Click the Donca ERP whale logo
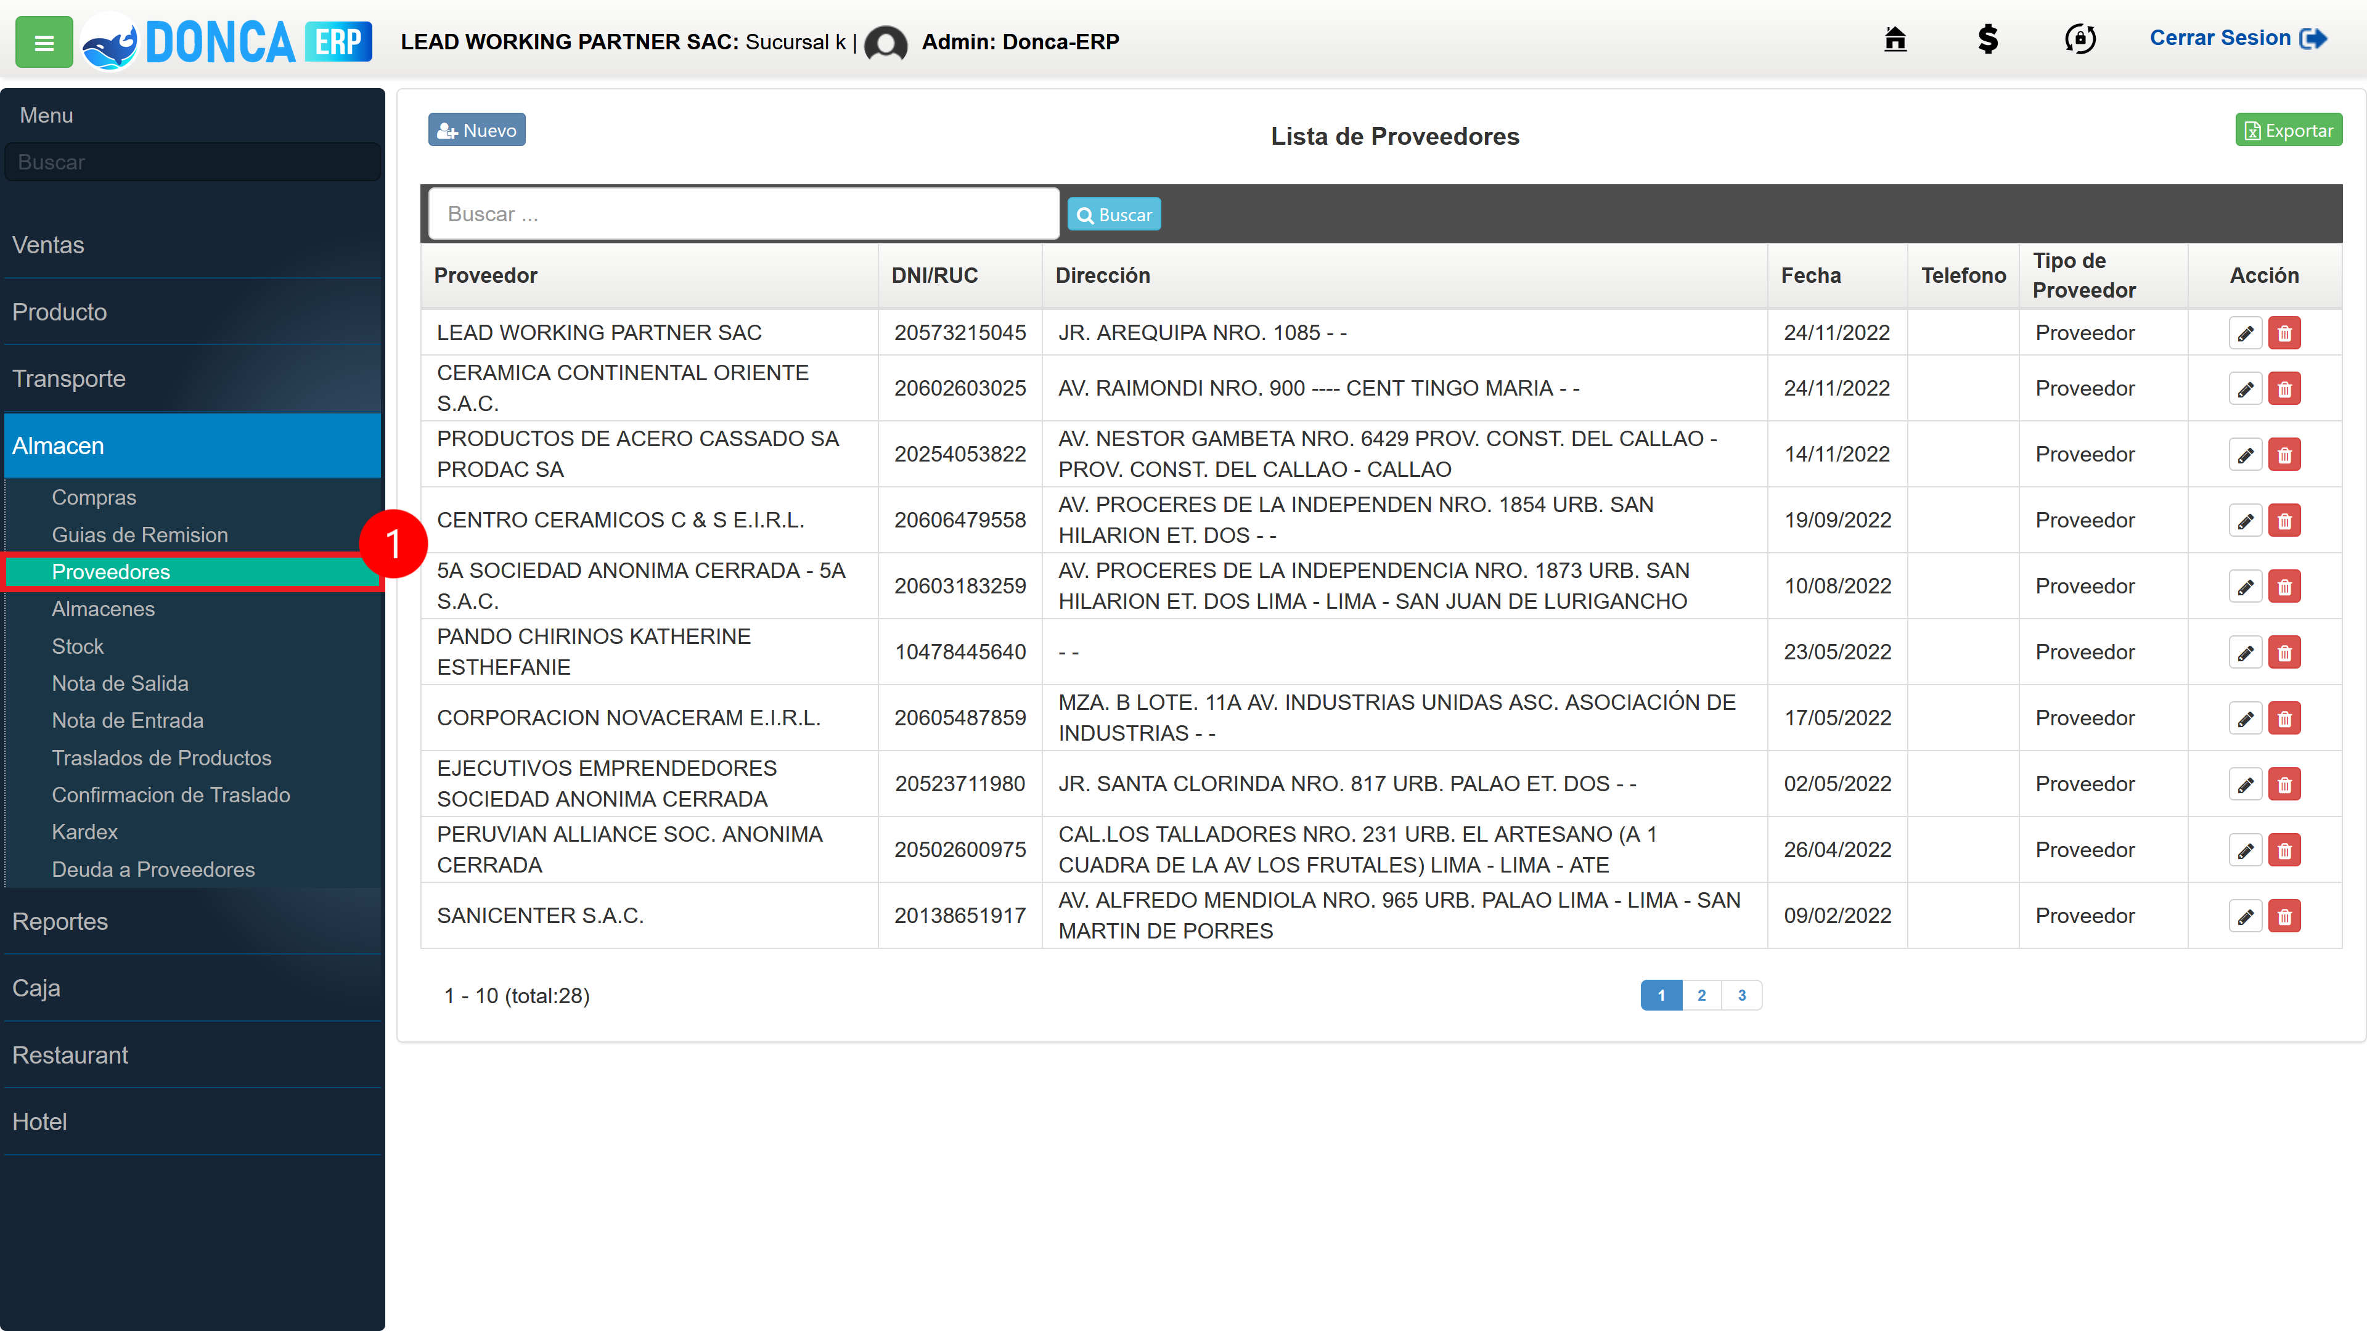2367x1331 pixels. (226, 43)
